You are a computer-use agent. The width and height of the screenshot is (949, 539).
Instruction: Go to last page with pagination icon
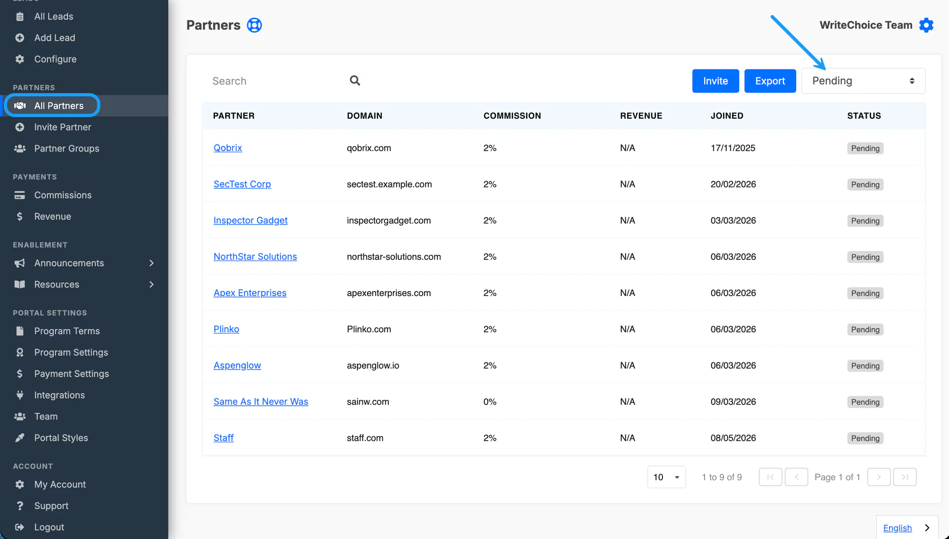click(905, 477)
